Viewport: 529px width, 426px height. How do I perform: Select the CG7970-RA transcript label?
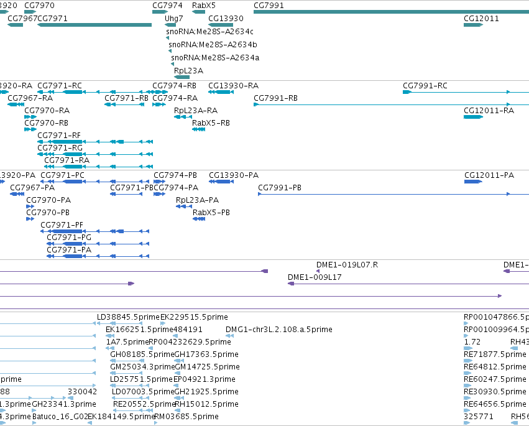(x=47, y=111)
